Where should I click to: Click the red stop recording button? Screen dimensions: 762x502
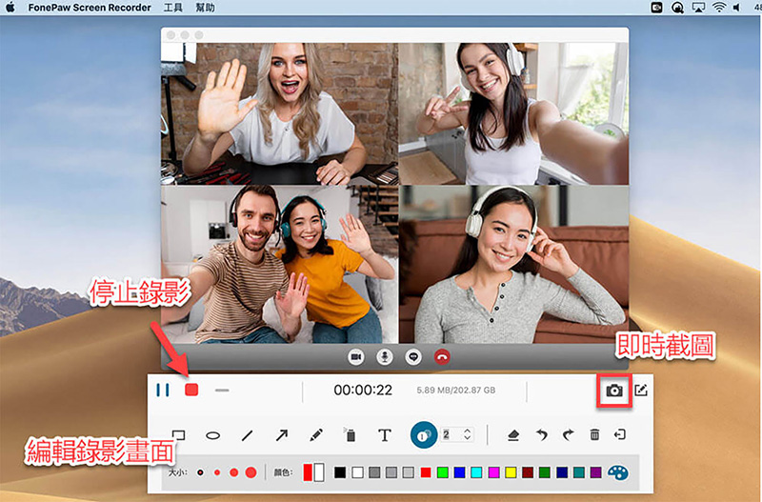tap(190, 390)
